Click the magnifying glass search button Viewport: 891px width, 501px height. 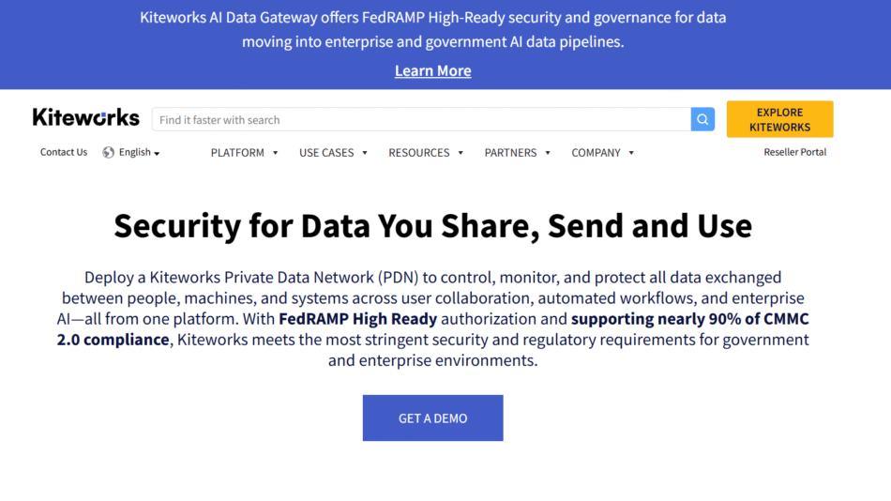pyautogui.click(x=702, y=119)
